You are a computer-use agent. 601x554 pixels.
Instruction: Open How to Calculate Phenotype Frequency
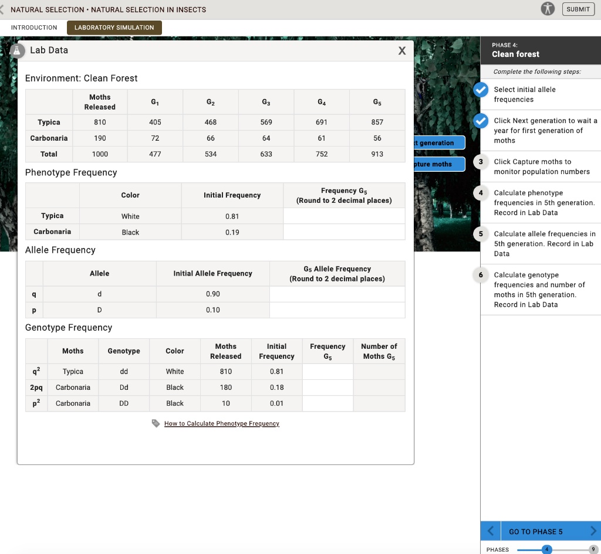click(221, 423)
